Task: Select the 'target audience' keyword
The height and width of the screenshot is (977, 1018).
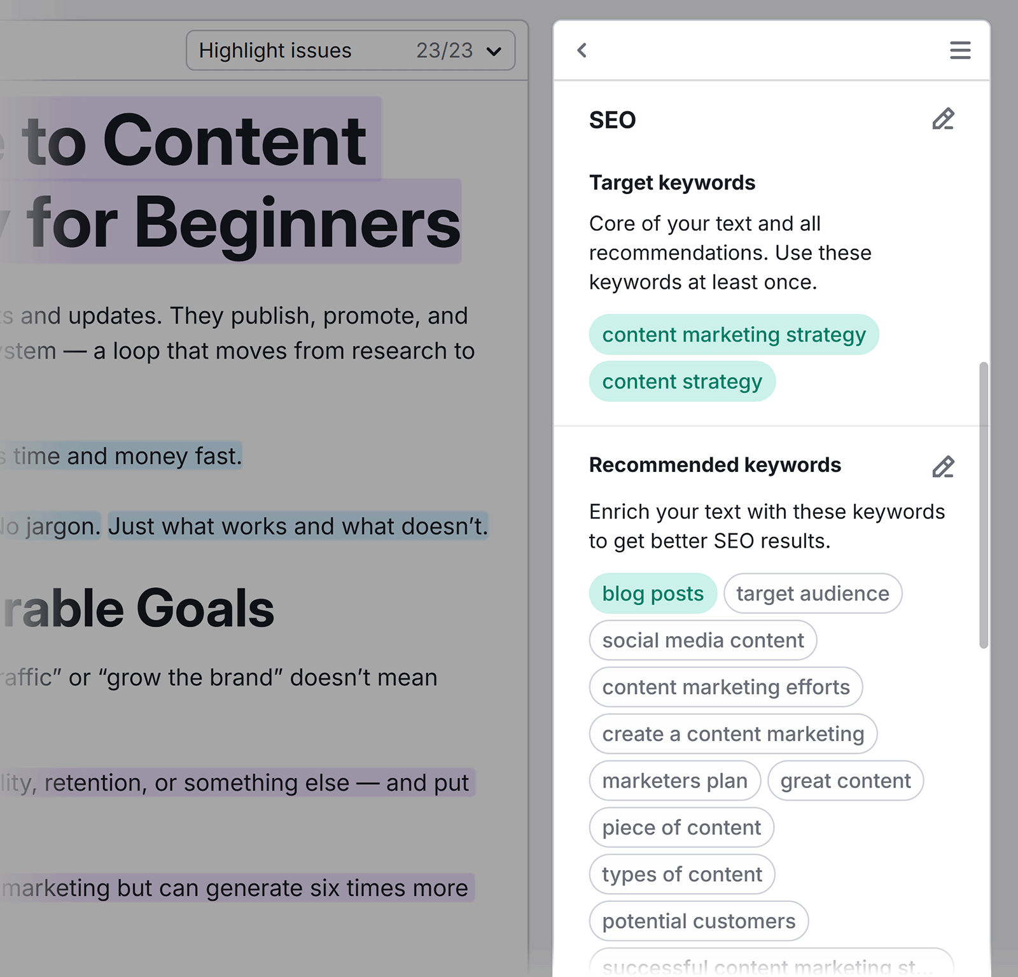Action: pyautogui.click(x=812, y=593)
